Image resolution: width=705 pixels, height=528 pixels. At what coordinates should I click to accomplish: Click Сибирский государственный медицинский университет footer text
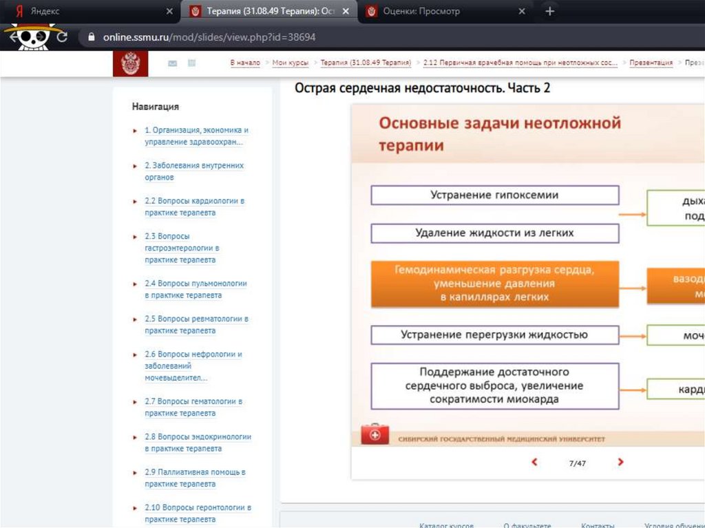[501, 439]
